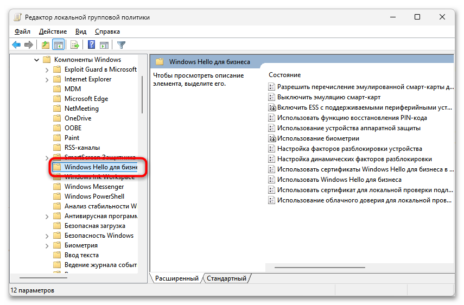Click the Windows PowerShell folder icon
This screenshot has width=464, height=305.
click(57, 196)
